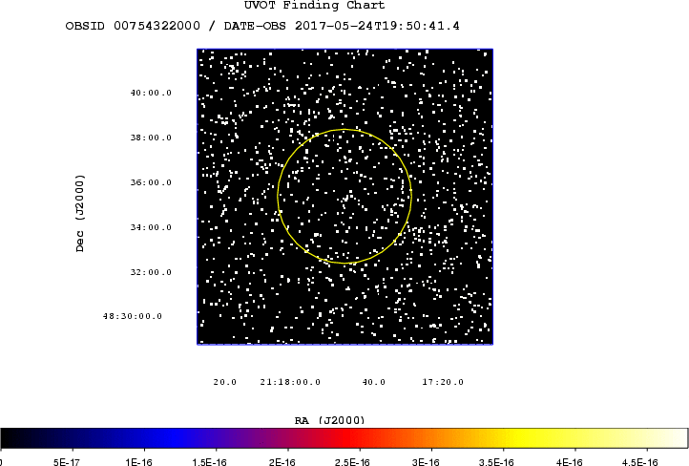Click the 2E-16 colorbar label
This screenshot has width=689, height=466.
click(x=282, y=461)
